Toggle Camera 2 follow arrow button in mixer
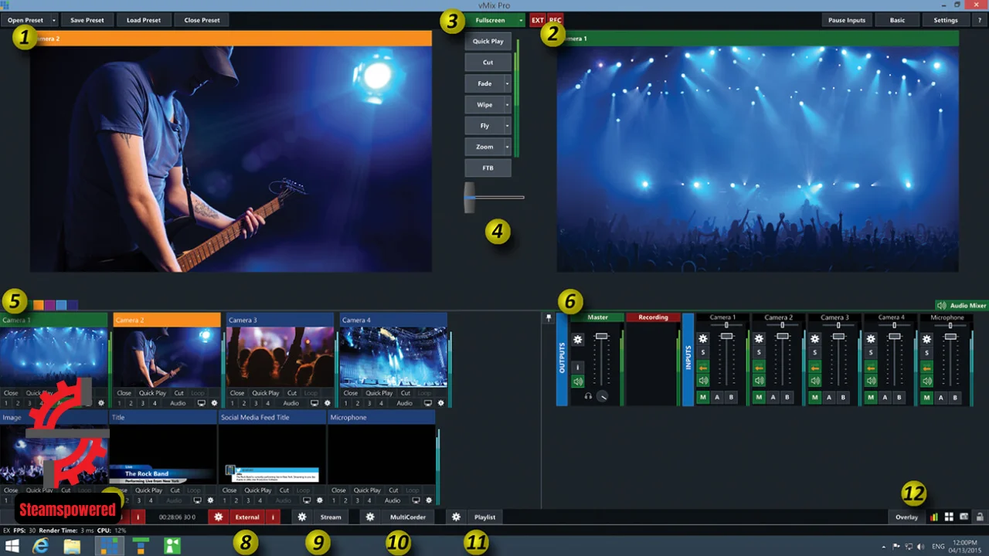Screen dimensions: 989x556 [x=759, y=368]
